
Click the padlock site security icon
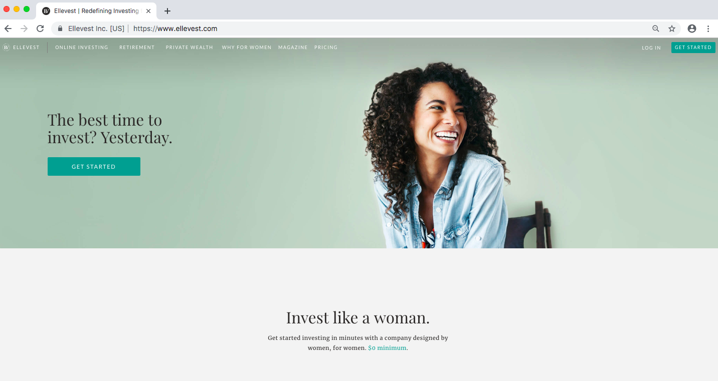pyautogui.click(x=60, y=29)
